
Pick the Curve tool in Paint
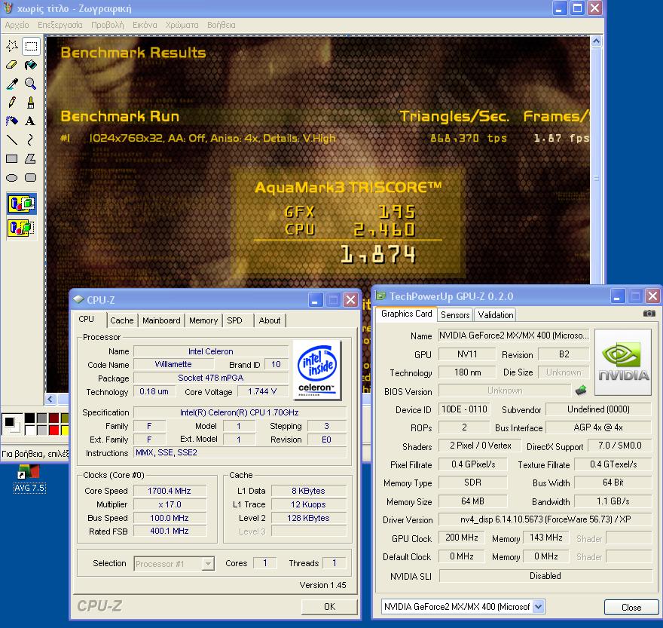[x=31, y=139]
